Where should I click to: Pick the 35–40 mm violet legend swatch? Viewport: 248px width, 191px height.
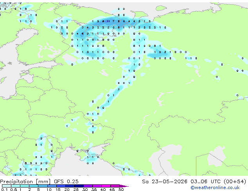[x=97, y=186]
